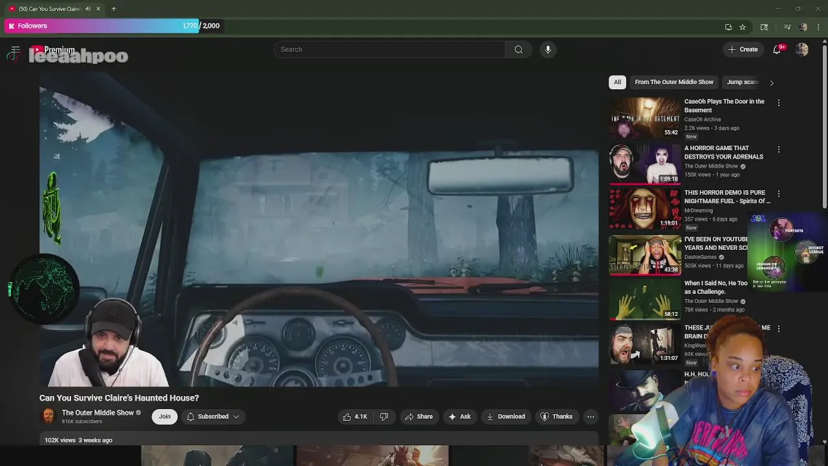Open the tab search icon in toolbar
This screenshot has height=466, width=828.
click(x=764, y=27)
